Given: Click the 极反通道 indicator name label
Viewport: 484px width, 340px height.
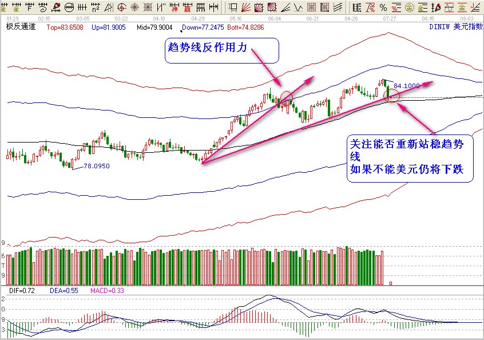Looking at the screenshot, I should (x=21, y=27).
